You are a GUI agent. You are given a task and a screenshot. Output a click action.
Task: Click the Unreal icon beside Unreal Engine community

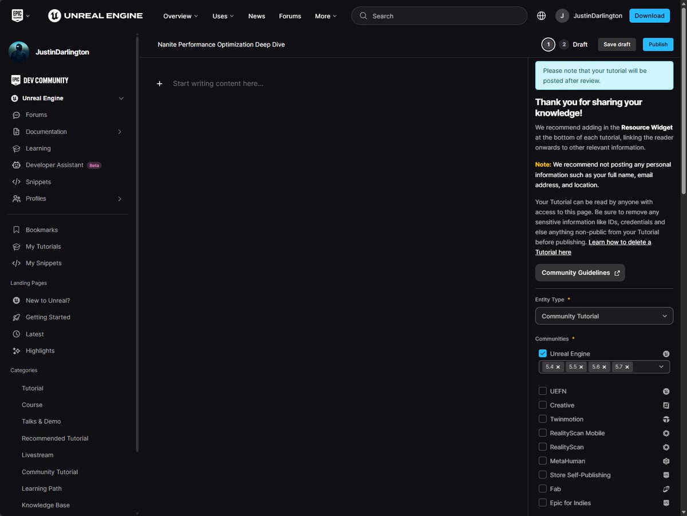[x=666, y=354]
